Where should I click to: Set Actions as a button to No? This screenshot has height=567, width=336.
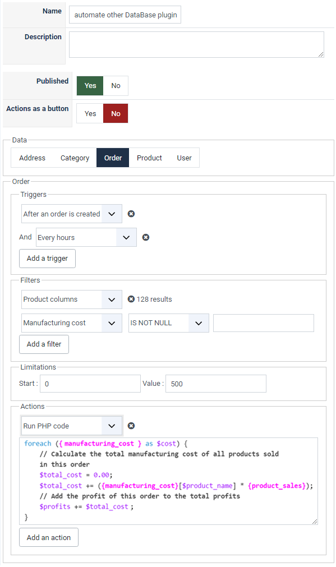tap(116, 113)
